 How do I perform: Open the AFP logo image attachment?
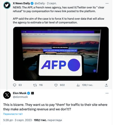tap(61, 54)
